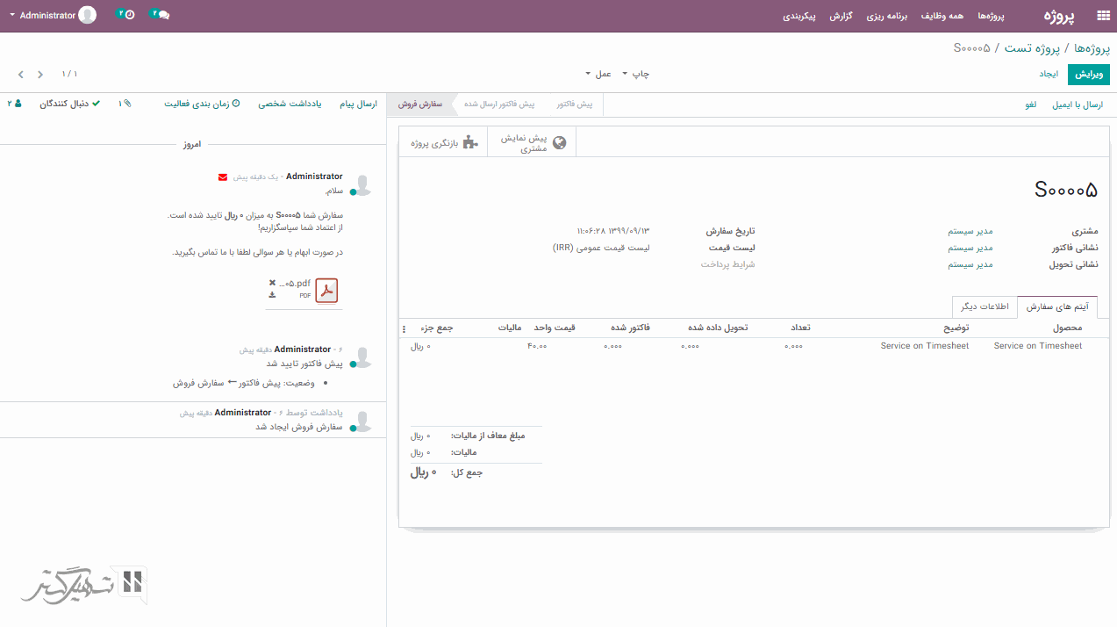Delete the PDF attachment with the X icon
The width and height of the screenshot is (1117, 627).
pos(272,283)
